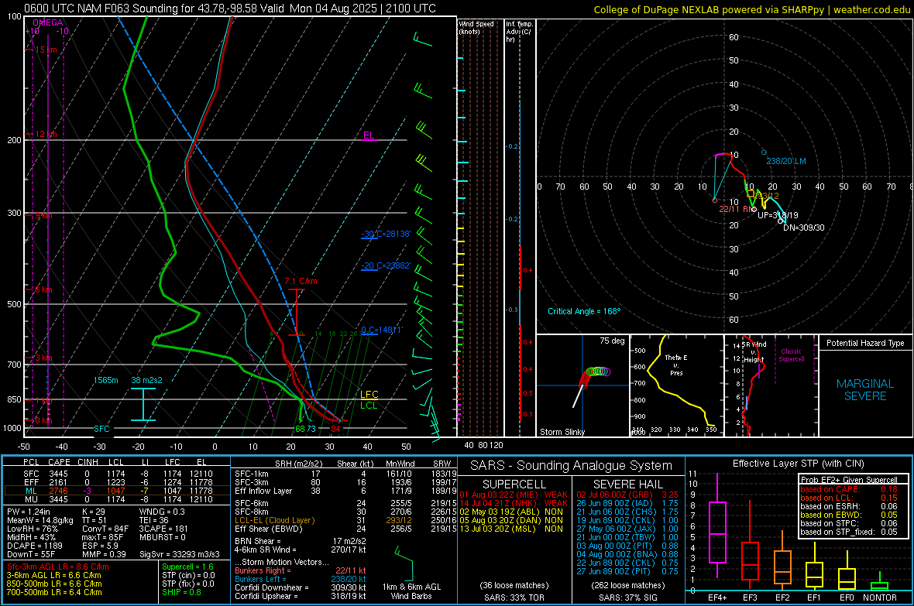Screen dimensions: 914x606
Task: Click the Sfc-3km AGL LR = 8.6 C/km line
Action: point(58,567)
